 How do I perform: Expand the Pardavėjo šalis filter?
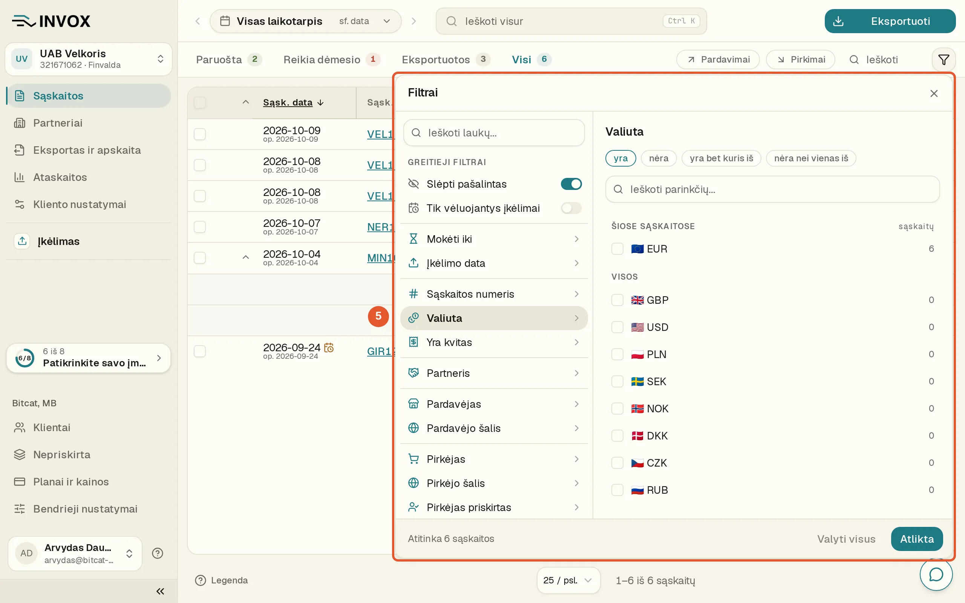tap(494, 428)
